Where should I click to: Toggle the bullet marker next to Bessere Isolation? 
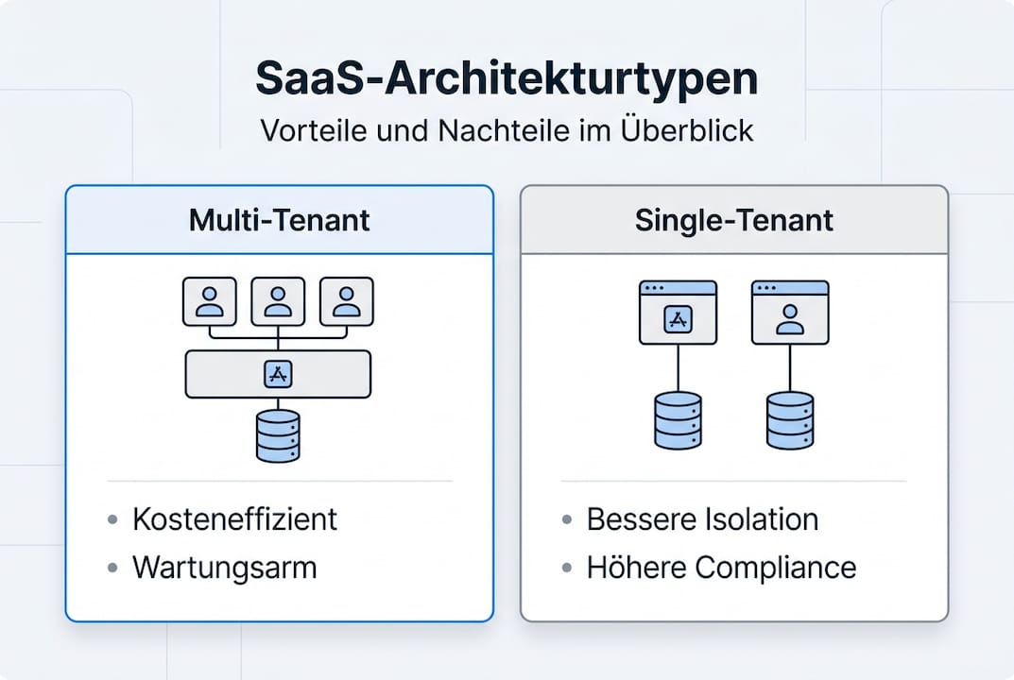[569, 518]
